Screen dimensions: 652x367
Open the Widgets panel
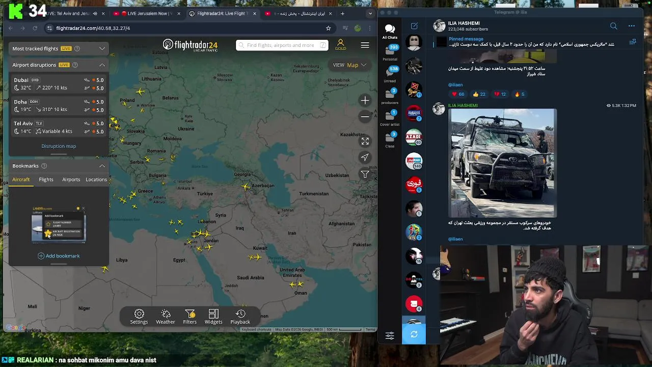[213, 317]
